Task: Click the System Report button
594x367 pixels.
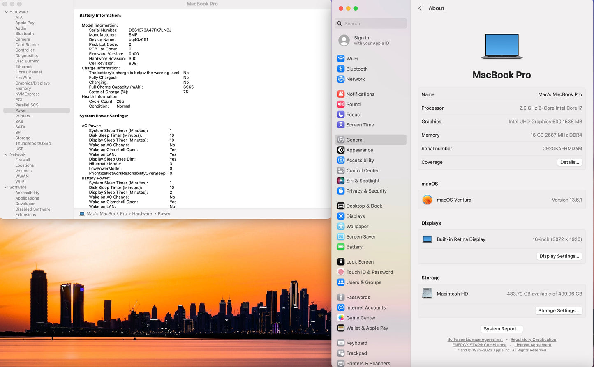Action: click(502, 329)
